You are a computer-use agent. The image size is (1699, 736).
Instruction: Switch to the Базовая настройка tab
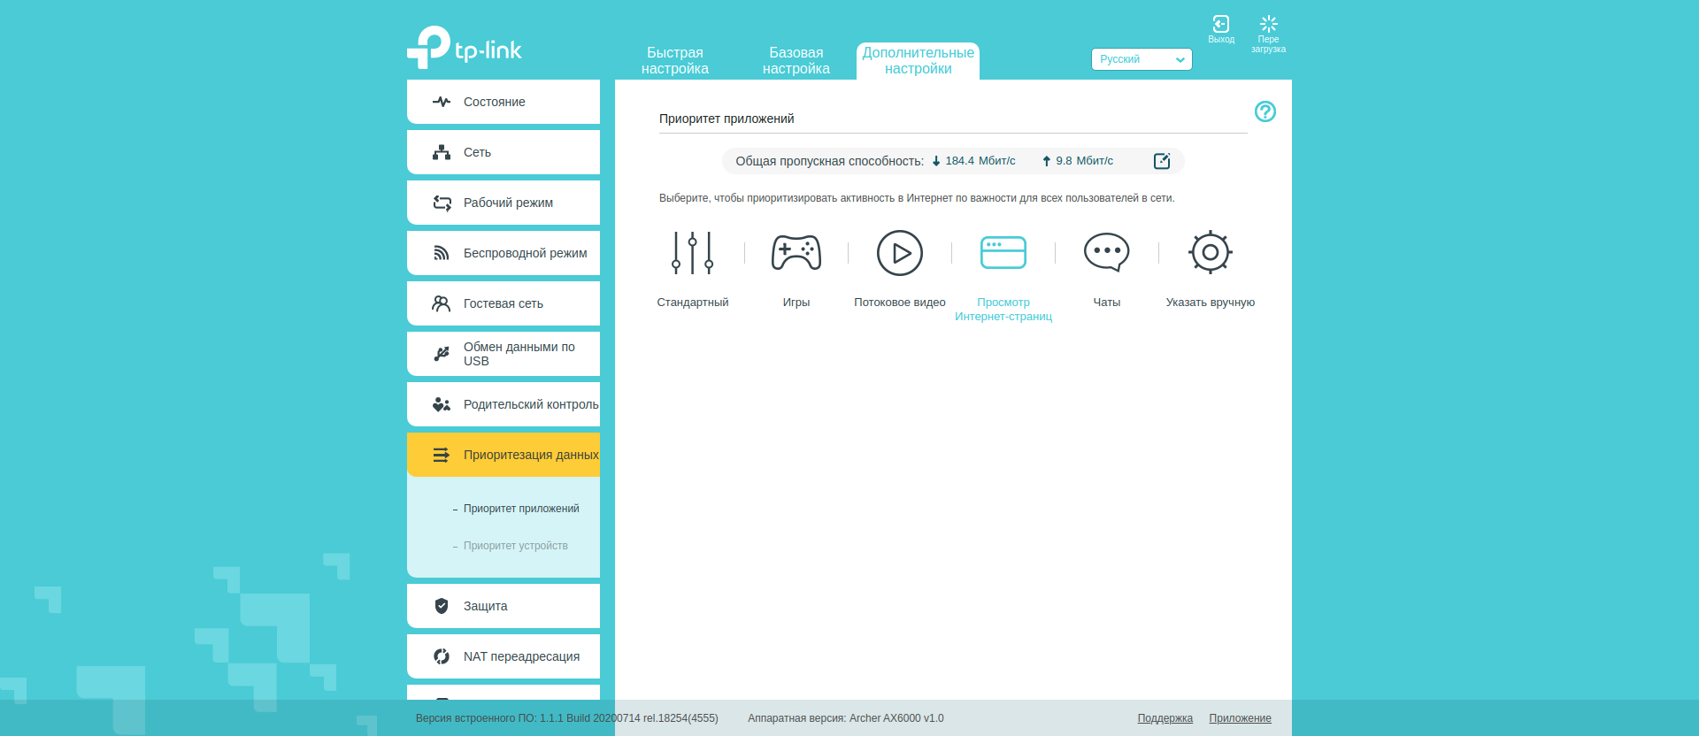pyautogui.click(x=796, y=61)
